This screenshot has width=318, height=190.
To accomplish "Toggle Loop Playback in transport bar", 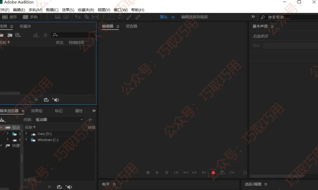I will 222,172.
